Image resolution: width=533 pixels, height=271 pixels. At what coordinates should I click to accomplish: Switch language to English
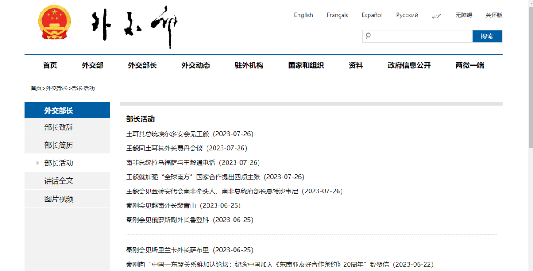coord(303,15)
